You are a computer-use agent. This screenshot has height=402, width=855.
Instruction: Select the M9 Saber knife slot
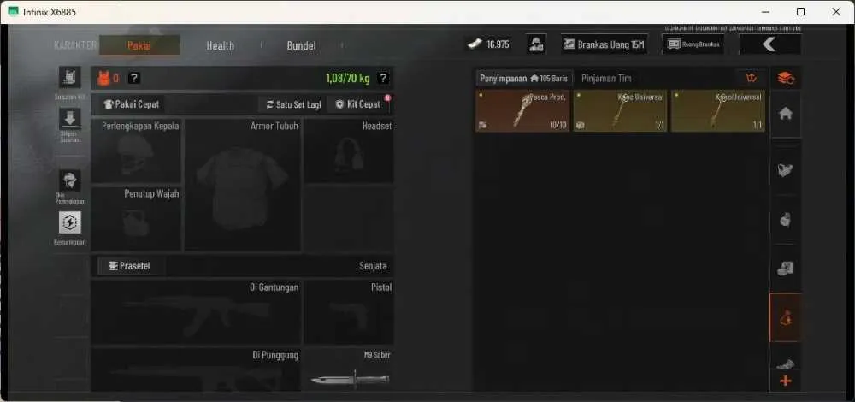(x=349, y=369)
